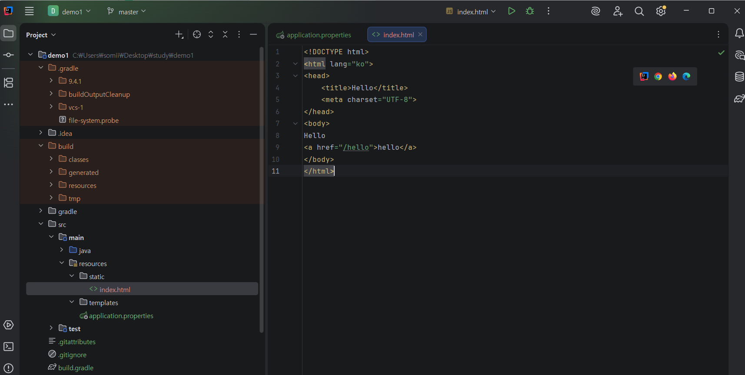
Task: Switch to application.properties tab
Action: (x=314, y=35)
